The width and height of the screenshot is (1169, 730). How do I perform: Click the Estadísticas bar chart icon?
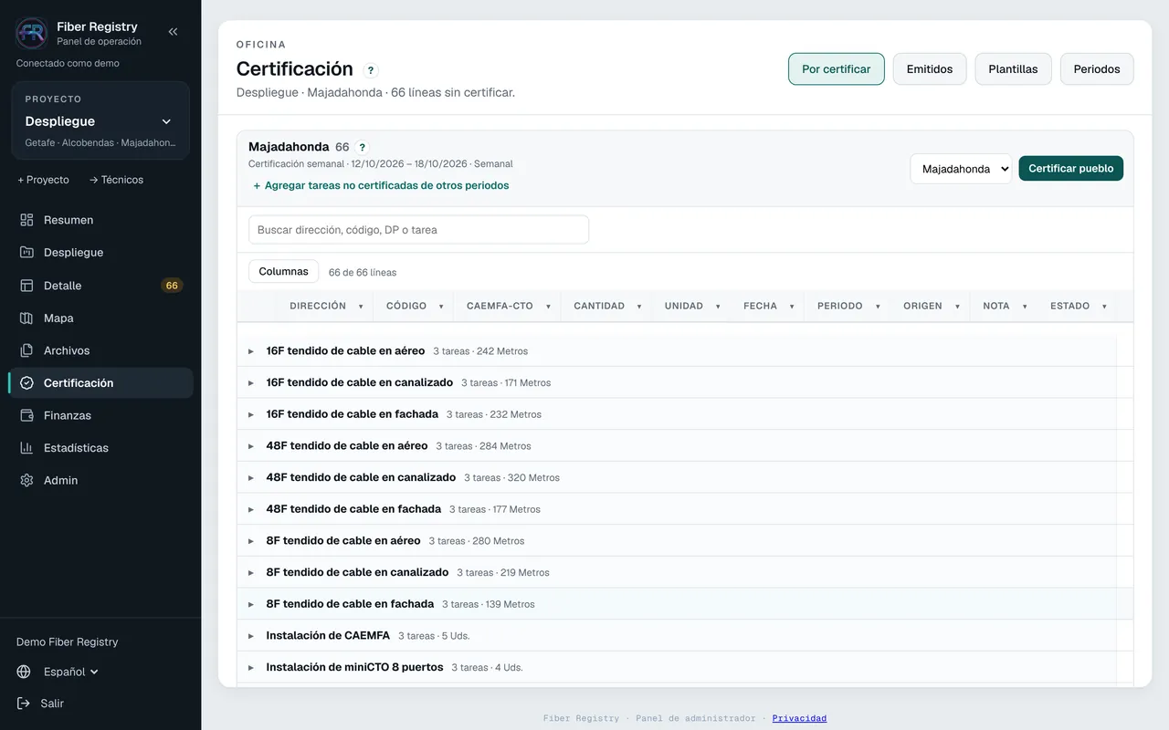pos(26,448)
